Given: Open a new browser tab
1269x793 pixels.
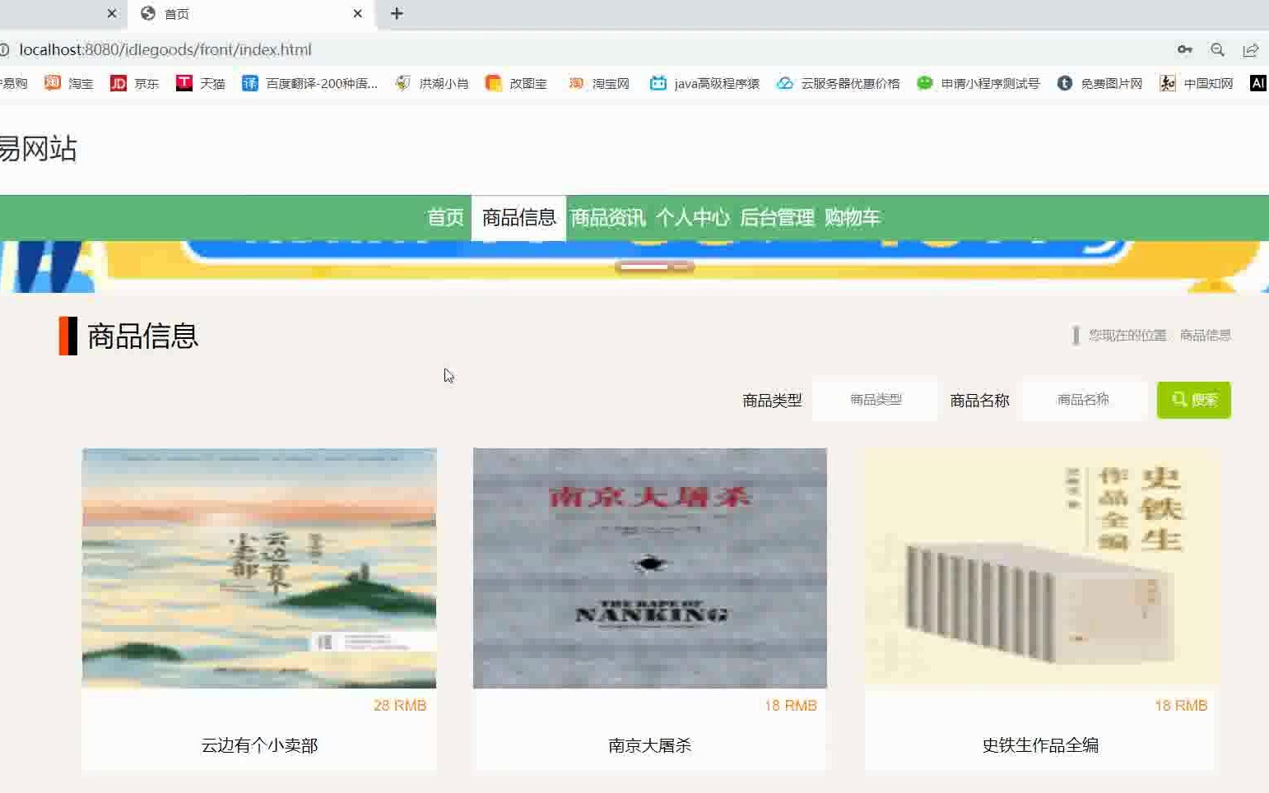Looking at the screenshot, I should [x=397, y=13].
